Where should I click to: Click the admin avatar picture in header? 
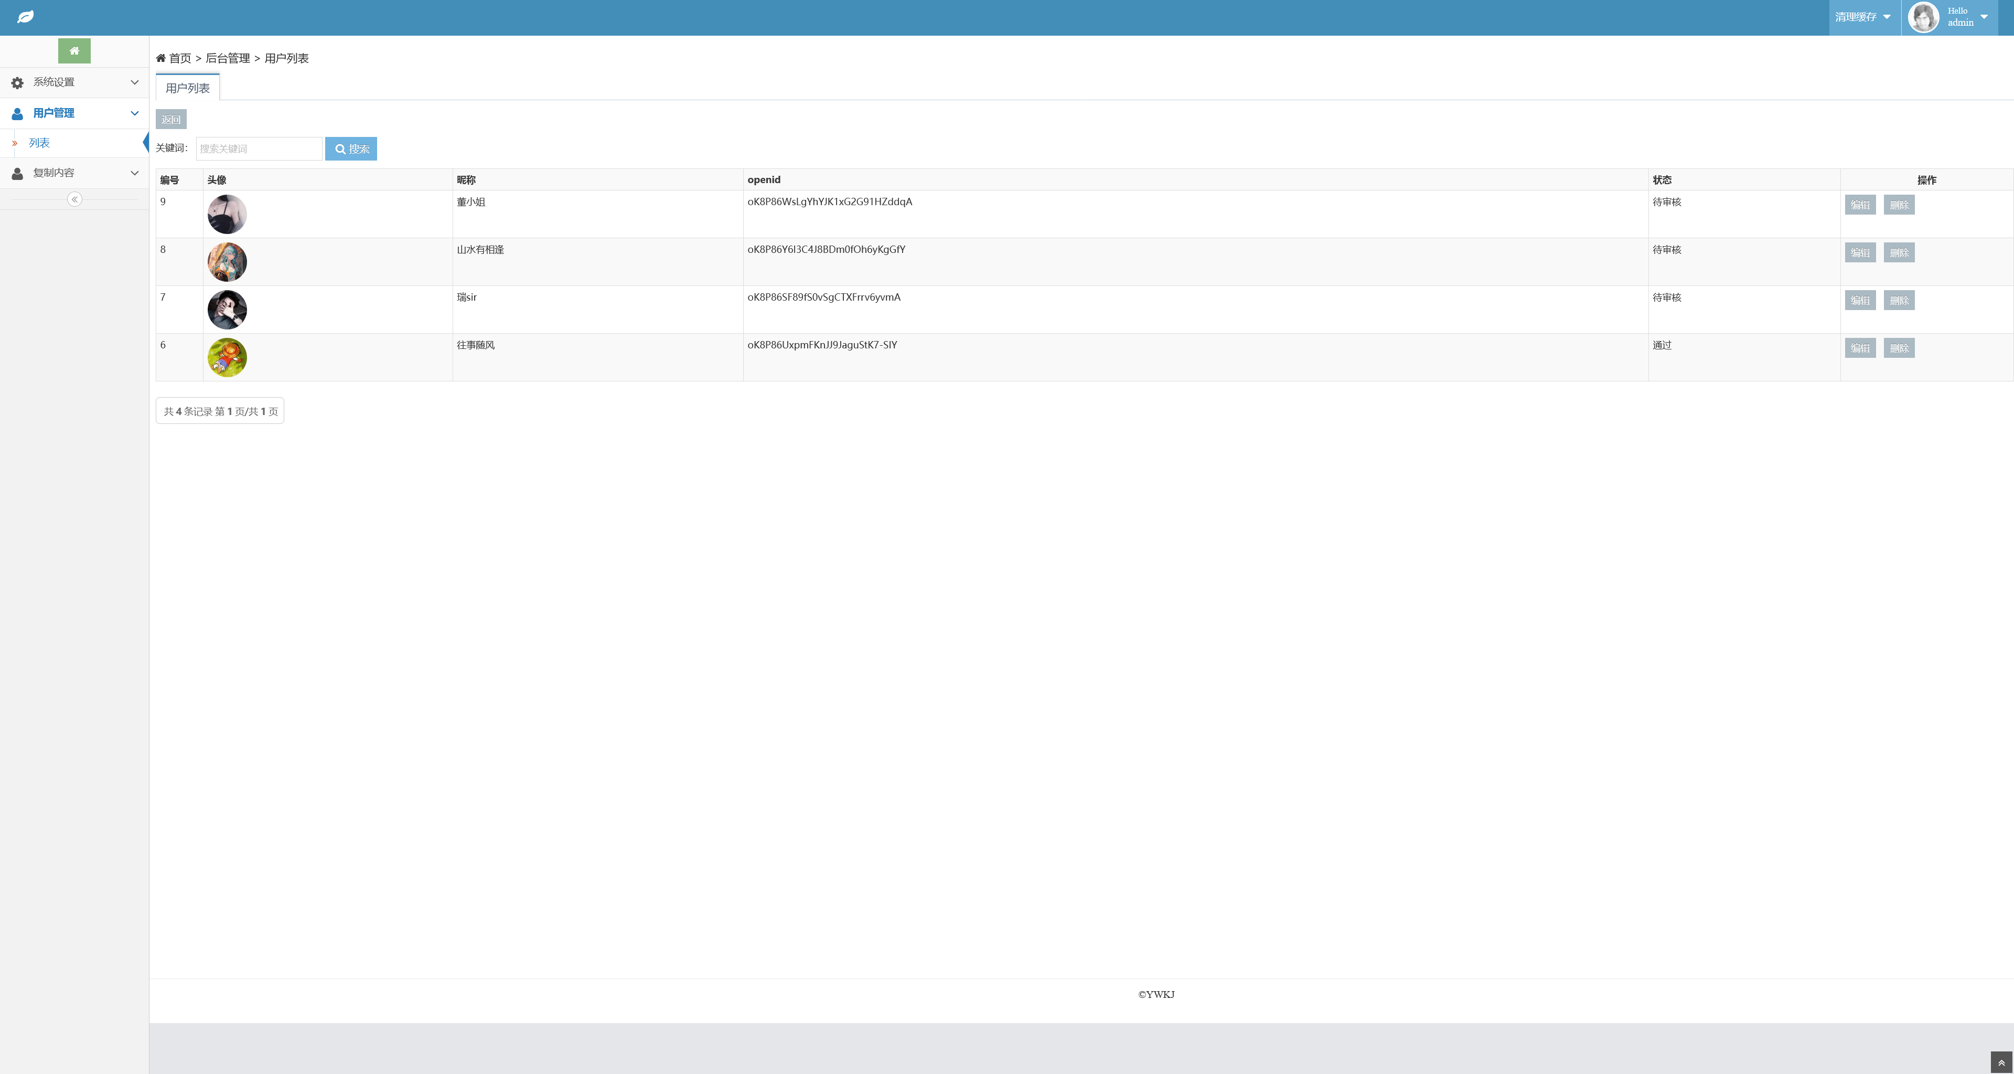1923,17
